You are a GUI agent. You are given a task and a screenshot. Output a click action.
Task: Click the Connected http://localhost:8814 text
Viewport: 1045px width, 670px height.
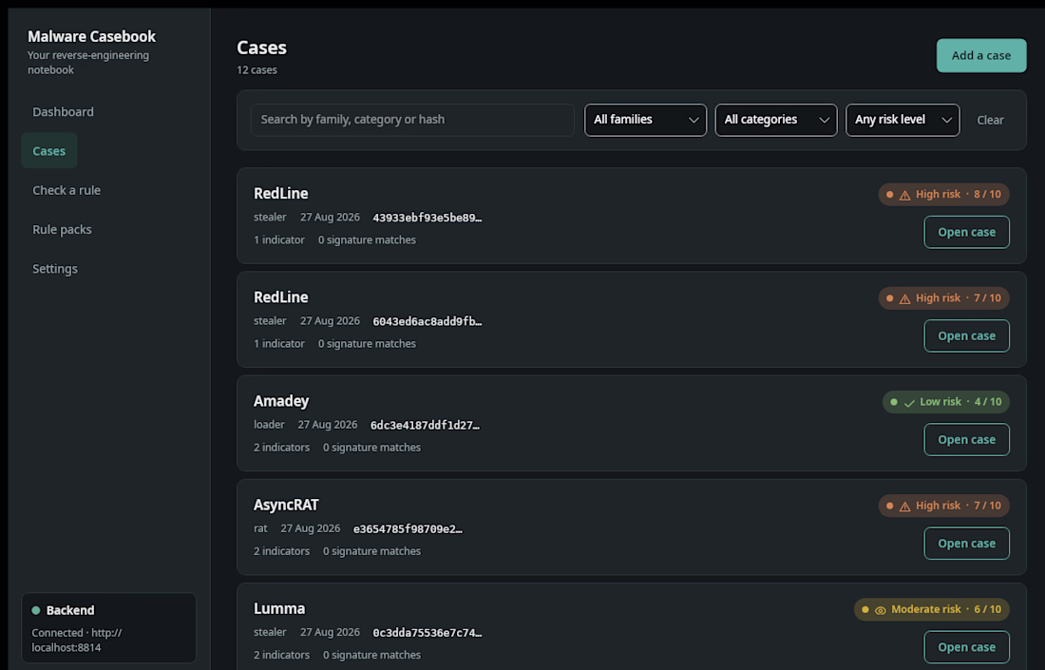(77, 640)
